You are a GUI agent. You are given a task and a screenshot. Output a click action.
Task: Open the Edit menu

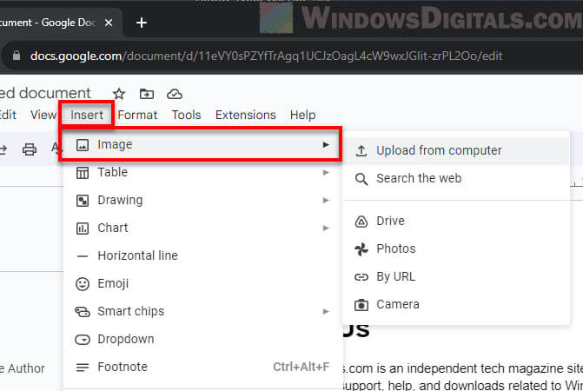coord(8,115)
